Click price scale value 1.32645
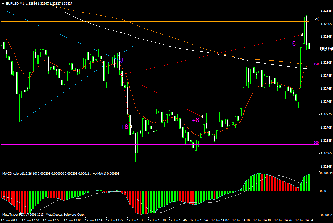 pyautogui.click(x=326, y=166)
